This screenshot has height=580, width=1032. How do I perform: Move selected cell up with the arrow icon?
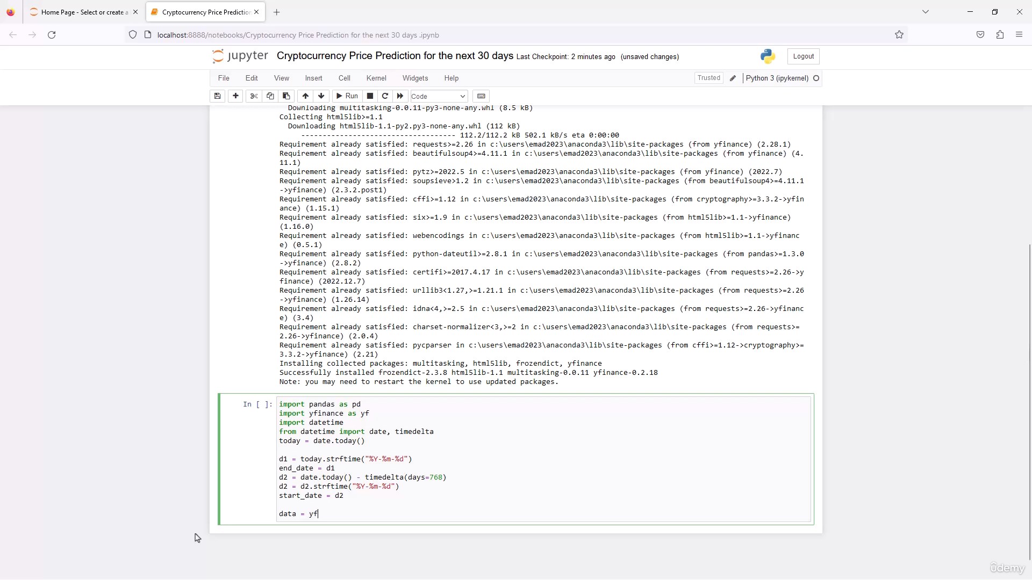coord(305,96)
